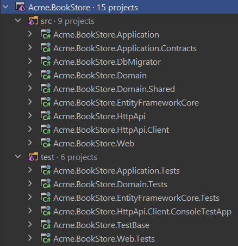
Task: Select Acme.BookStore.HttpApi.Client project name
Action: (x=111, y=130)
